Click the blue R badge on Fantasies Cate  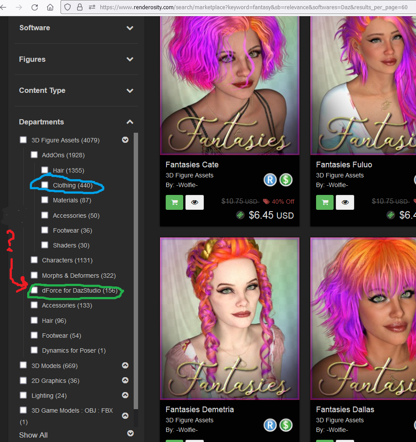click(x=270, y=180)
